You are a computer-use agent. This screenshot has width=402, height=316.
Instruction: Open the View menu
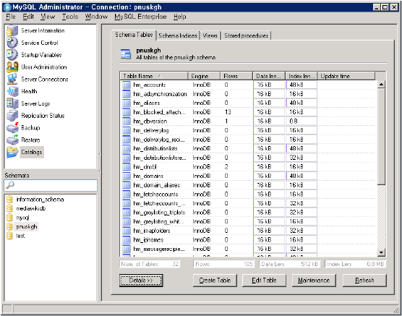click(x=48, y=17)
